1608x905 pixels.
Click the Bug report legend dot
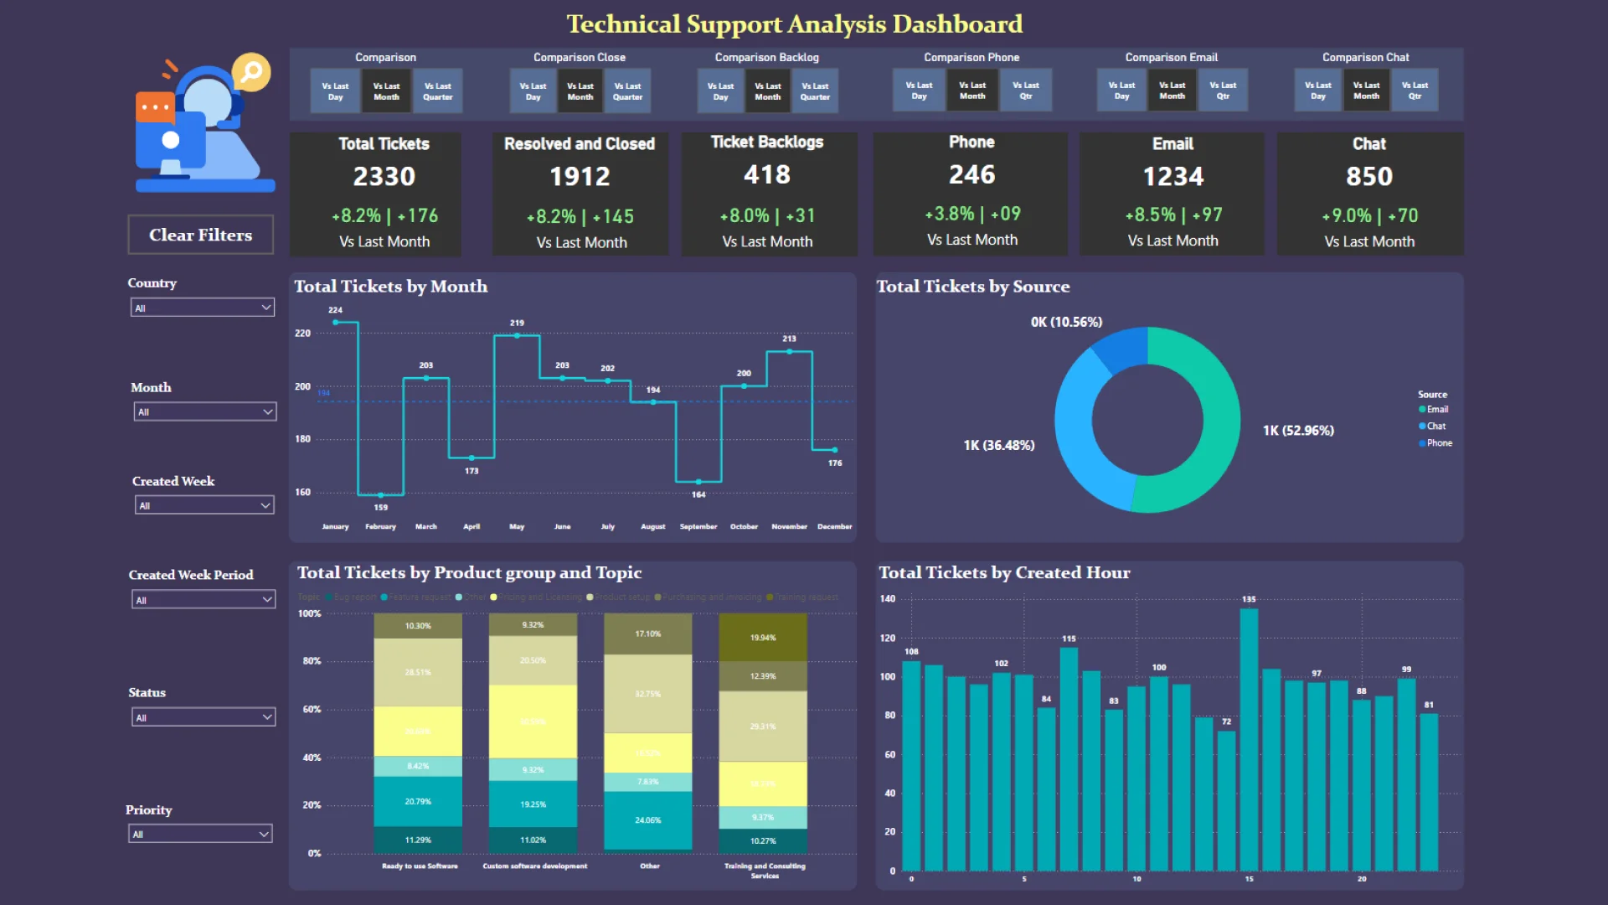(x=327, y=597)
